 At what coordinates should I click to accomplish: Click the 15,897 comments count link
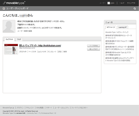pos(51,28)
